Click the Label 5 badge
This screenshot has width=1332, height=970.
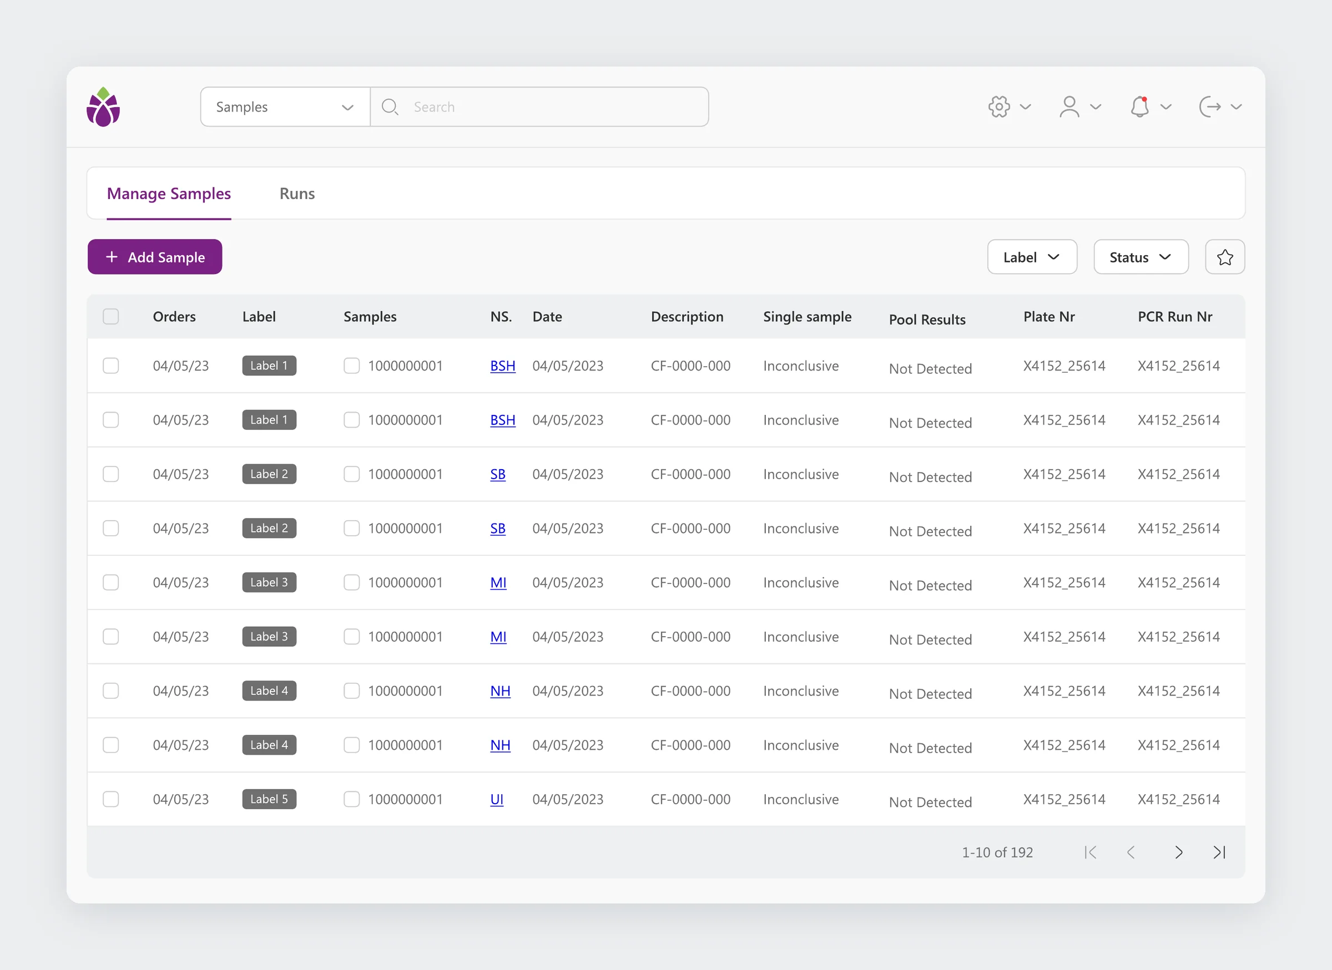click(x=269, y=799)
